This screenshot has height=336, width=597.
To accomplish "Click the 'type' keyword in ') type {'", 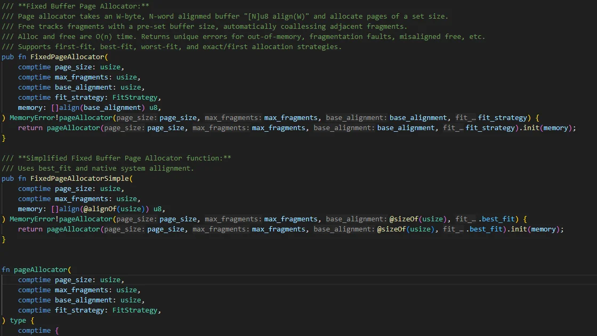I will (x=18, y=321).
